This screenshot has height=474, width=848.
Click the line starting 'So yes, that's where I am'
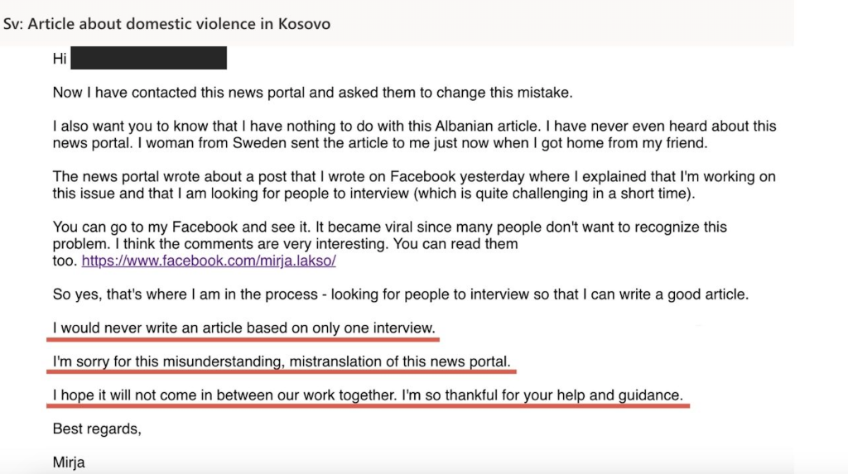point(401,294)
